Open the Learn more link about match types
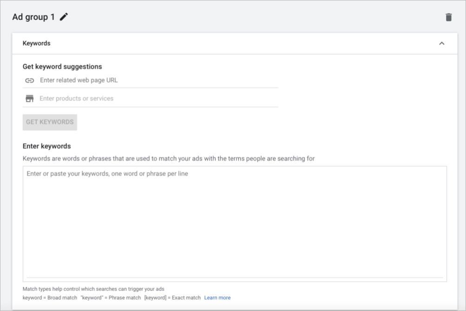The height and width of the screenshot is (311, 466). 217,298
